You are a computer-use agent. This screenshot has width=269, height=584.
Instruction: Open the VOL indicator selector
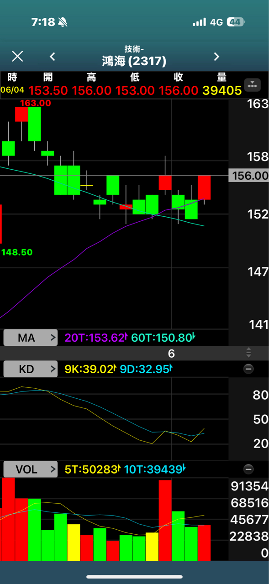31,469
